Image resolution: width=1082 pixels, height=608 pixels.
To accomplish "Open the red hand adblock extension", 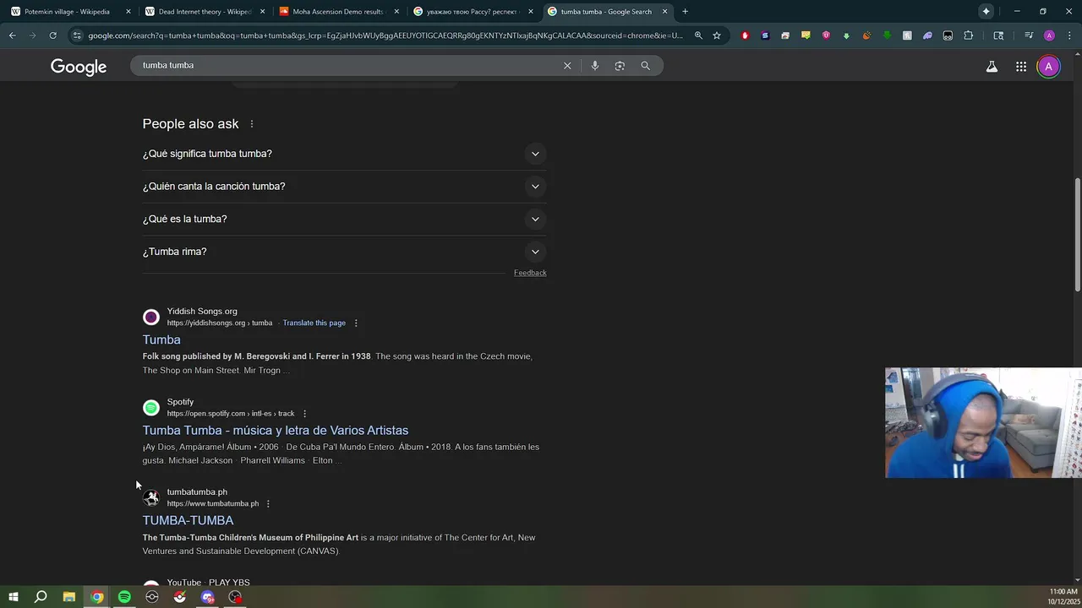I will click(x=745, y=35).
